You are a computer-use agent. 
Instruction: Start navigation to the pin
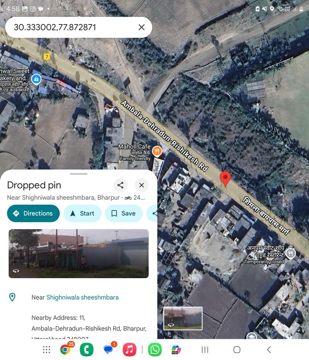pyautogui.click(x=83, y=213)
